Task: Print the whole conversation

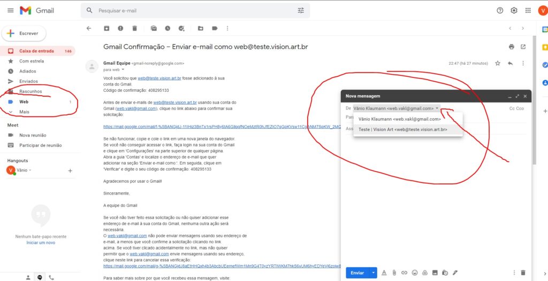Action: point(512,47)
